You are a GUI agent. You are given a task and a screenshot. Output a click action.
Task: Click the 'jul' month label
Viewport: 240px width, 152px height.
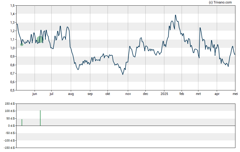coord(51,94)
